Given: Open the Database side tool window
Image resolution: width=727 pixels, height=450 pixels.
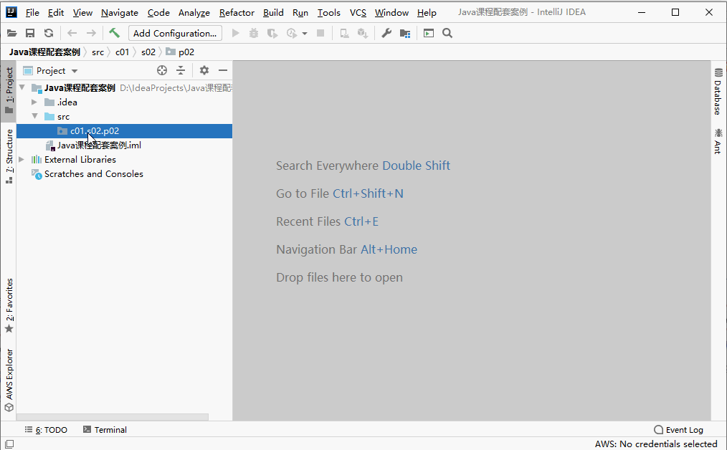Looking at the screenshot, I should click(718, 91).
